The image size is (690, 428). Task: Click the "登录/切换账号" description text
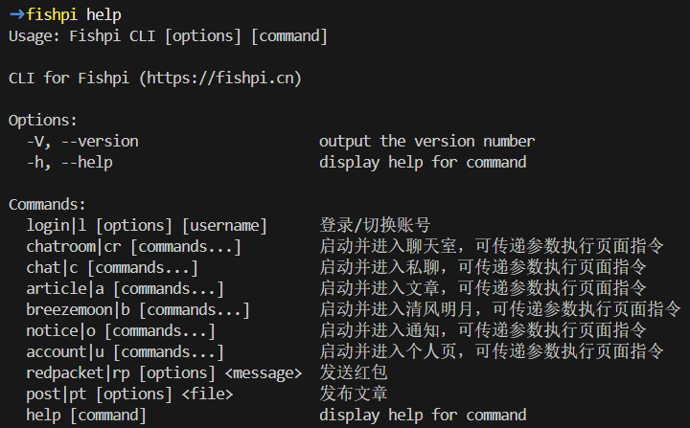tap(375, 226)
